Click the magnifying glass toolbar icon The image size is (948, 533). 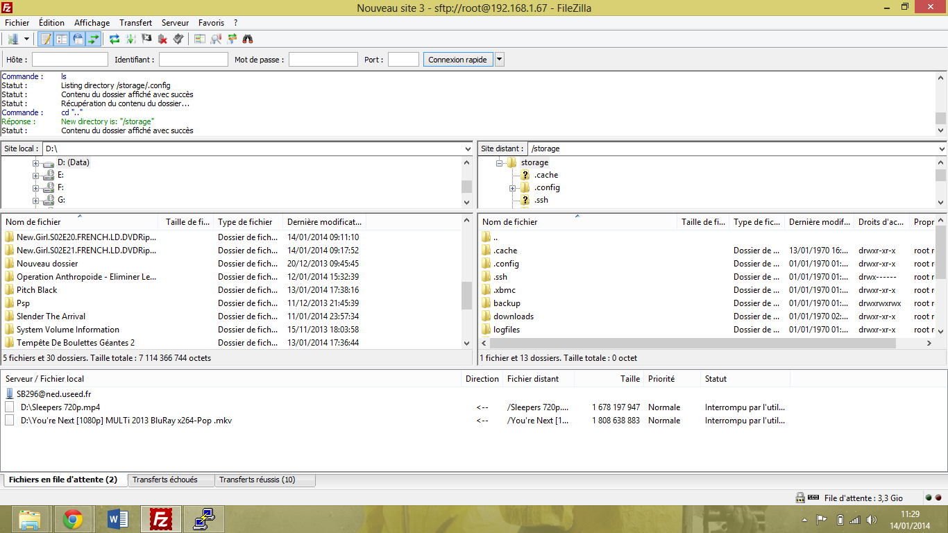click(x=216, y=39)
